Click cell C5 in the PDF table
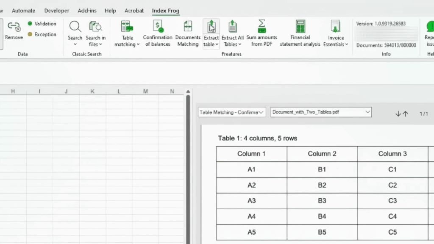Screen dimensions: 434x244 392,232
